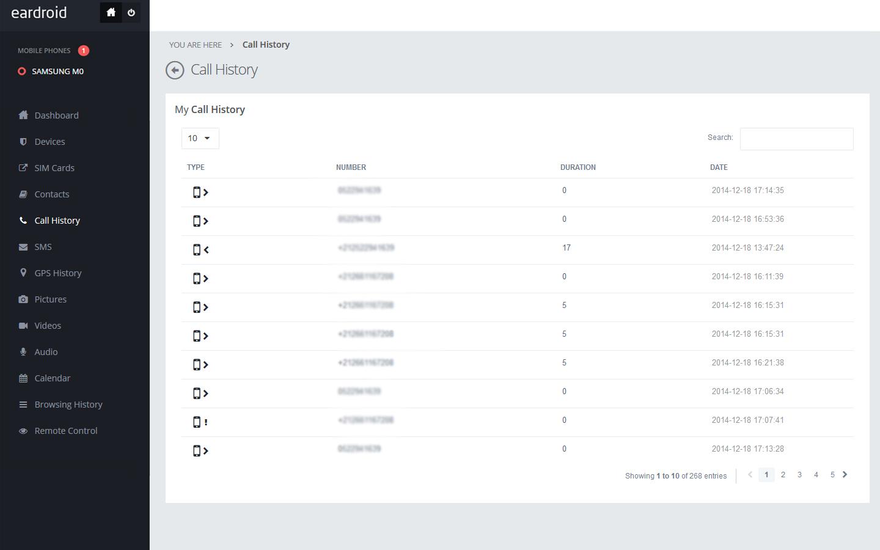Click the Calendar icon in sidebar
This screenshot has height=550, width=880.
click(x=23, y=378)
